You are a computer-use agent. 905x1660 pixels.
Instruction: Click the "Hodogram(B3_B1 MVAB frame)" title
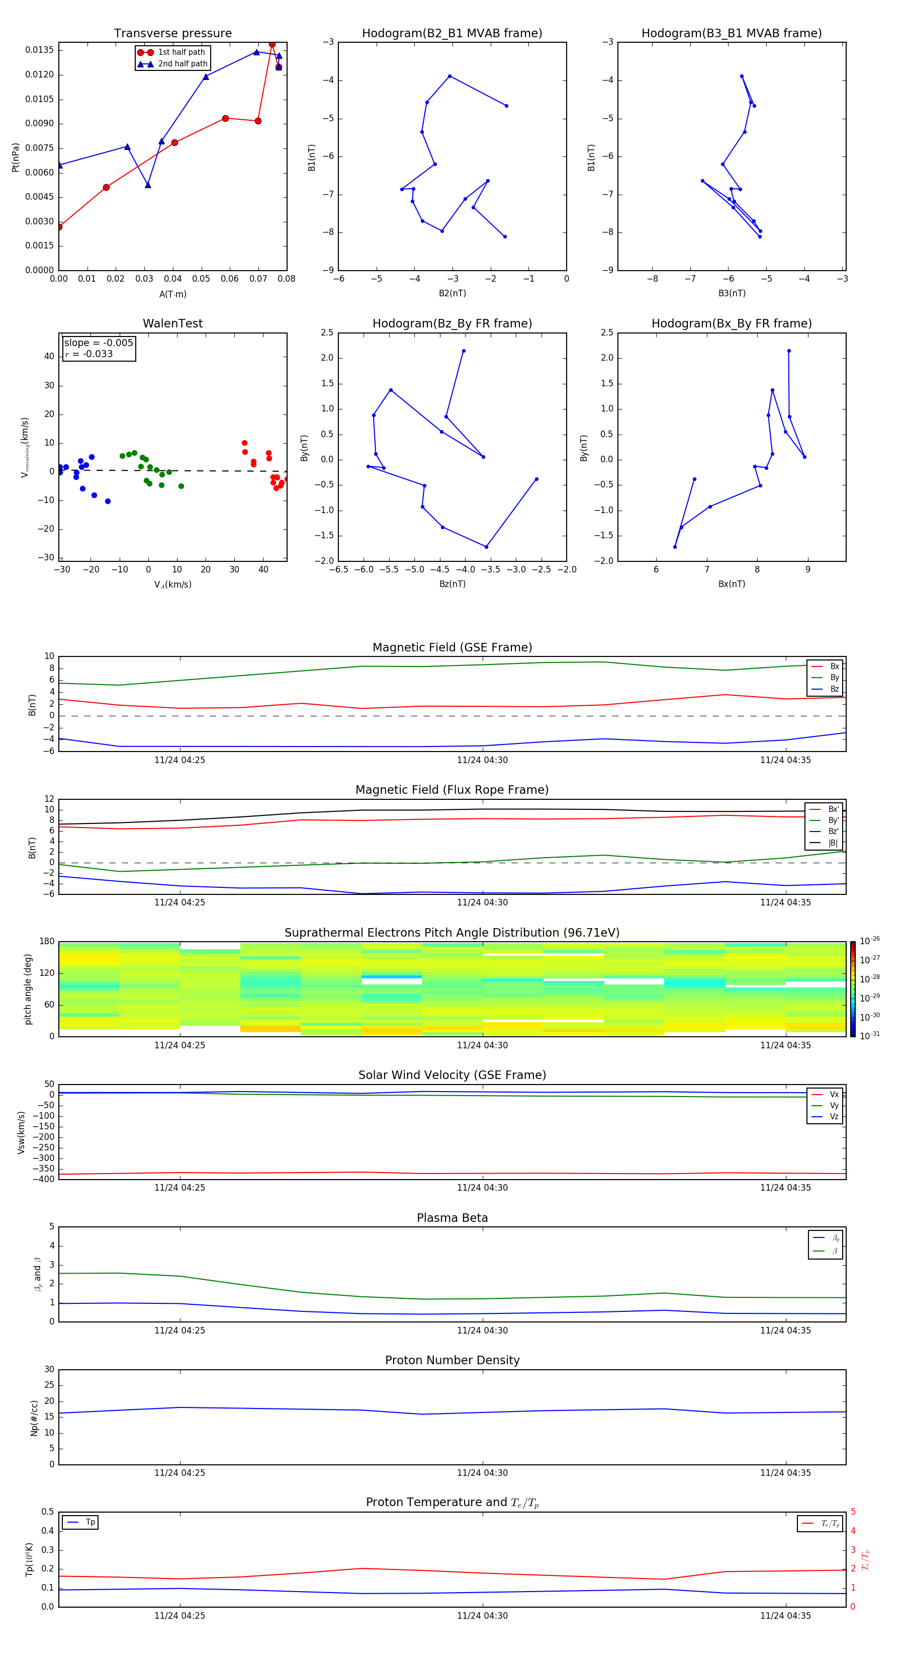(731, 34)
